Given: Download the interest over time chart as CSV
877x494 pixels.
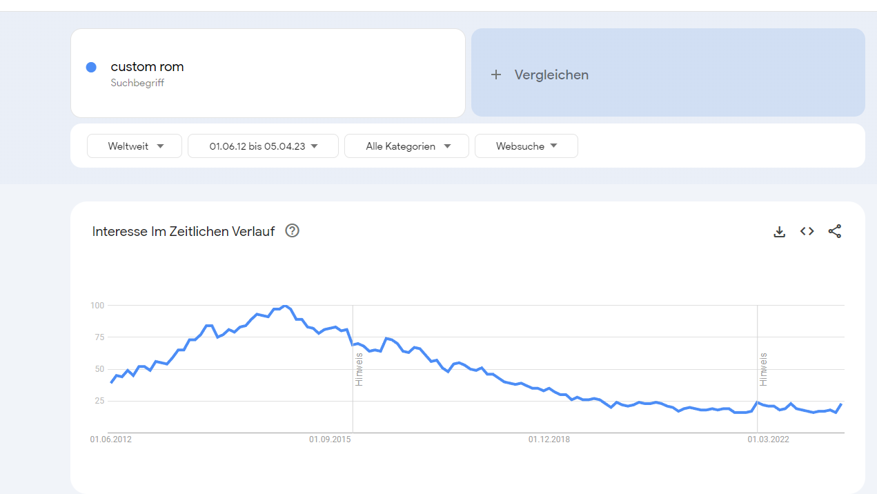Looking at the screenshot, I should 779,232.
